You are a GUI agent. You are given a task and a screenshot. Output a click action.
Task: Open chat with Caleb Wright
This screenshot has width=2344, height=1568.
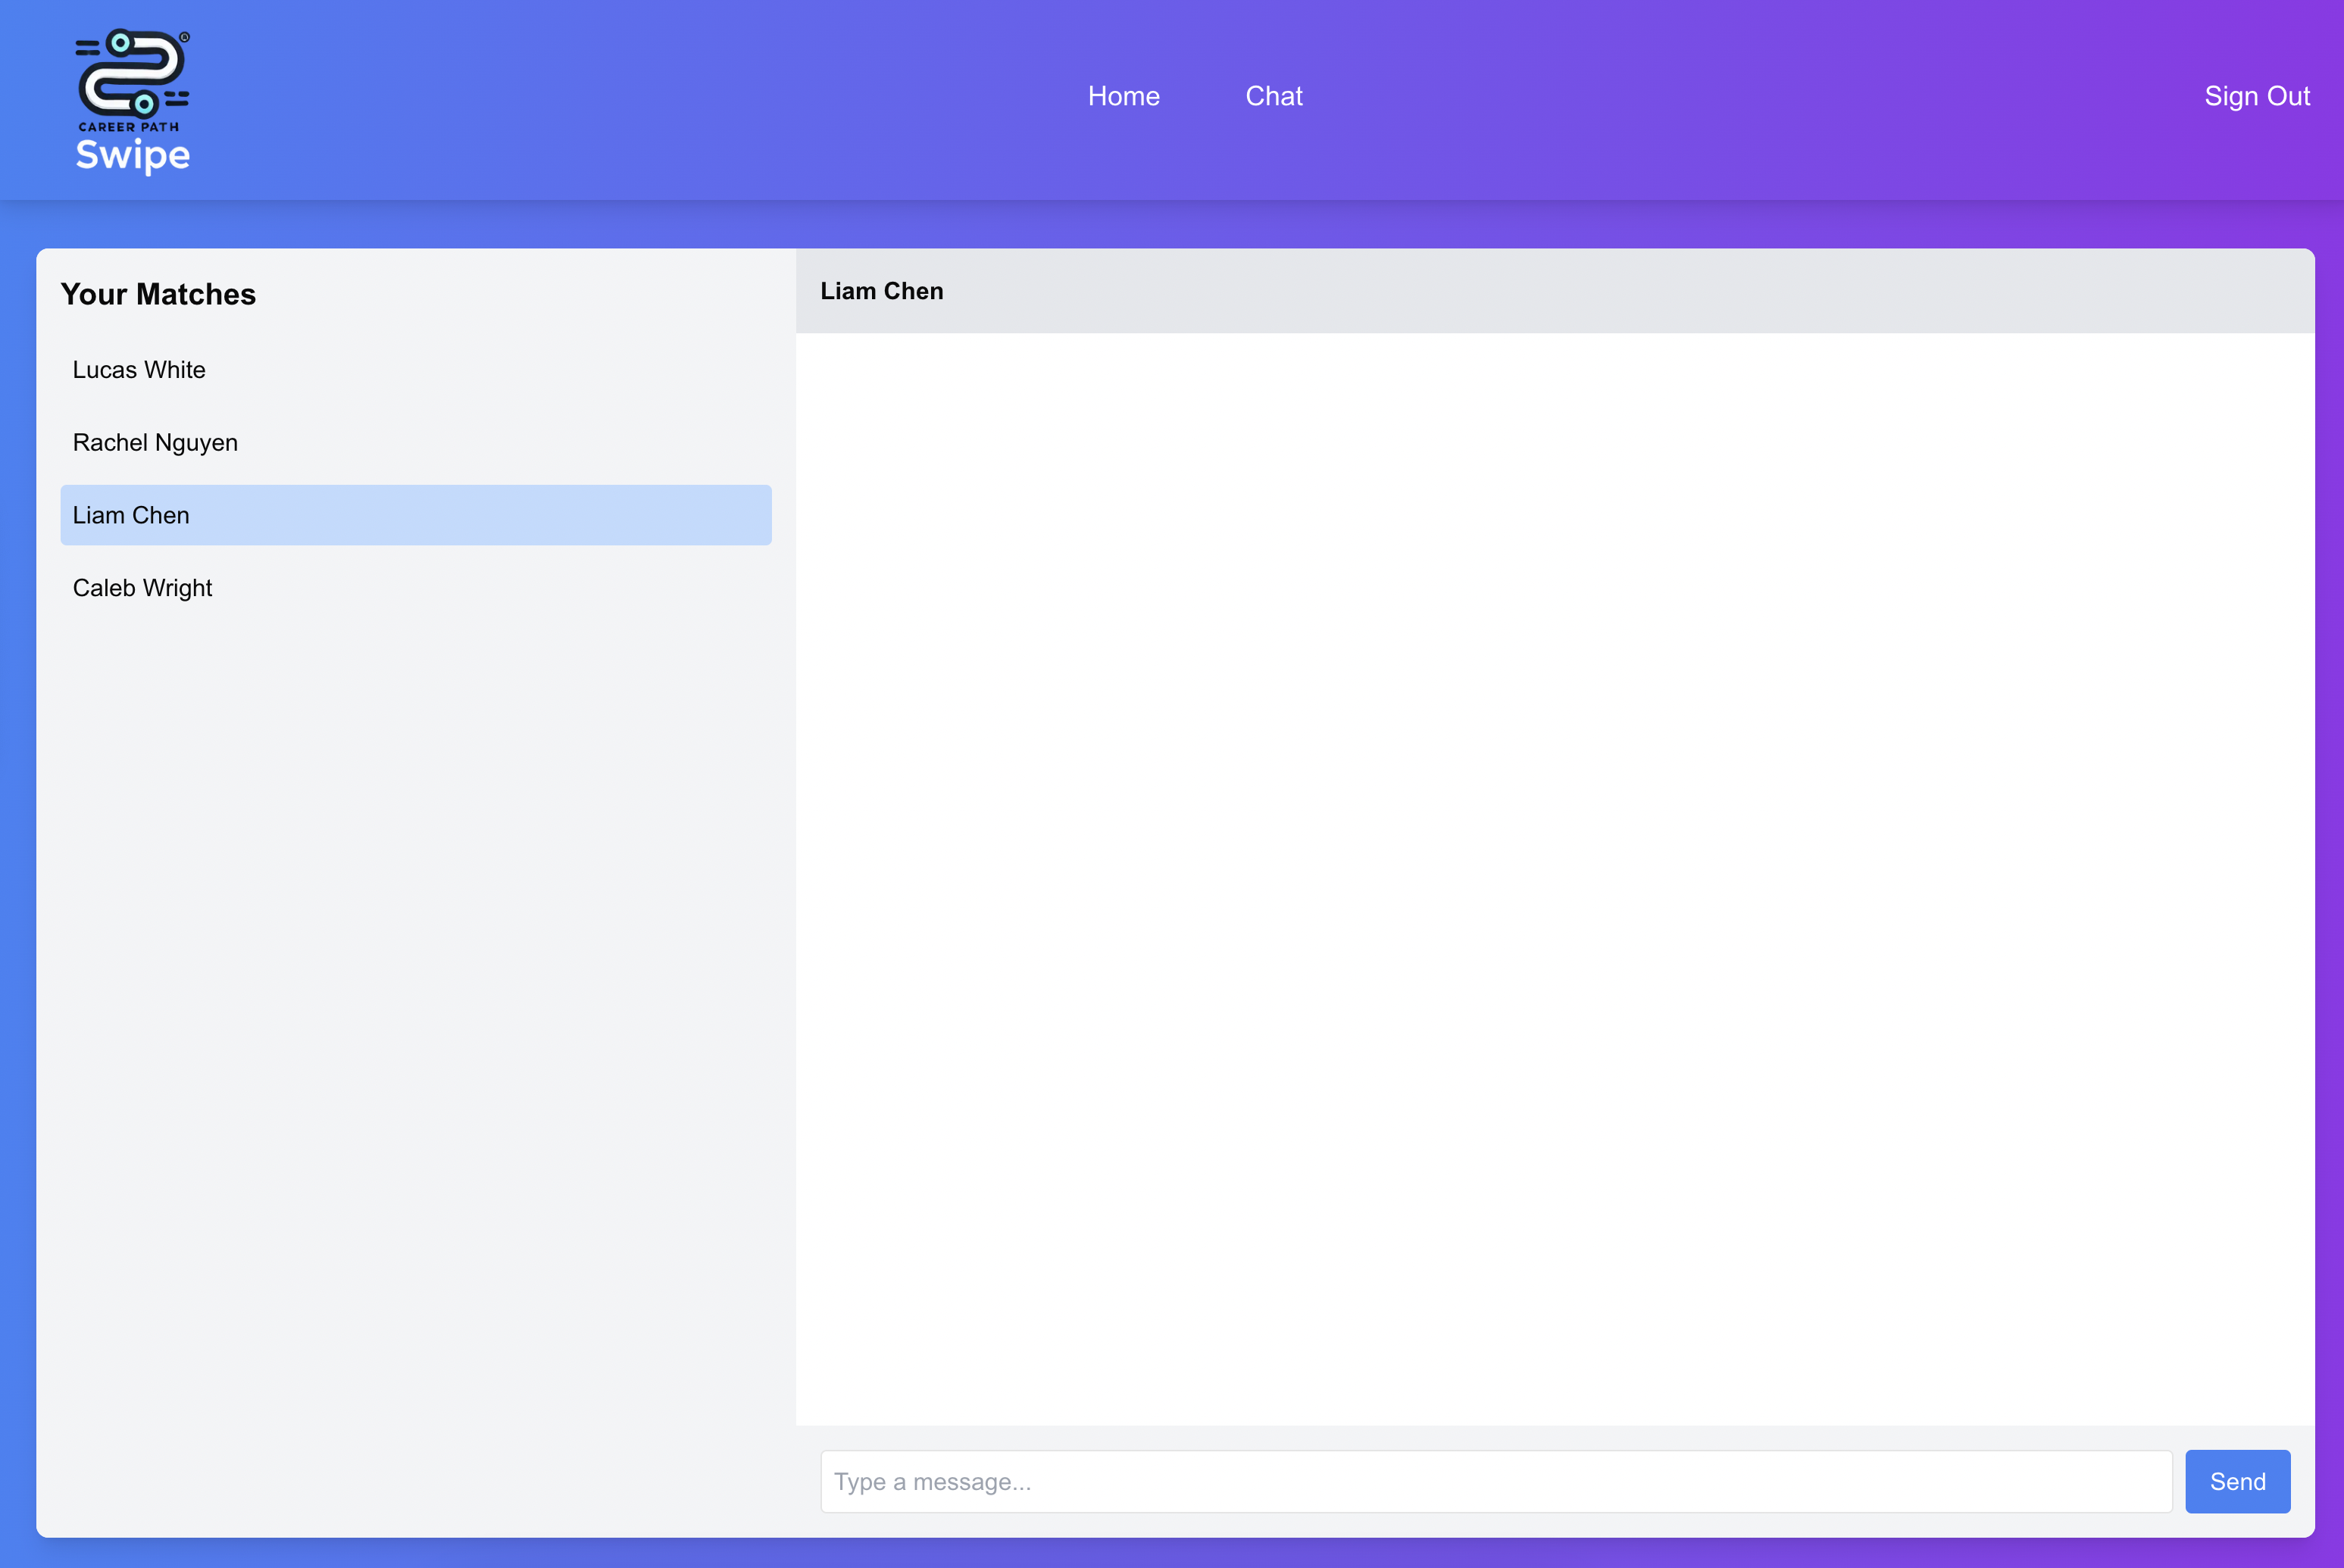pos(142,588)
